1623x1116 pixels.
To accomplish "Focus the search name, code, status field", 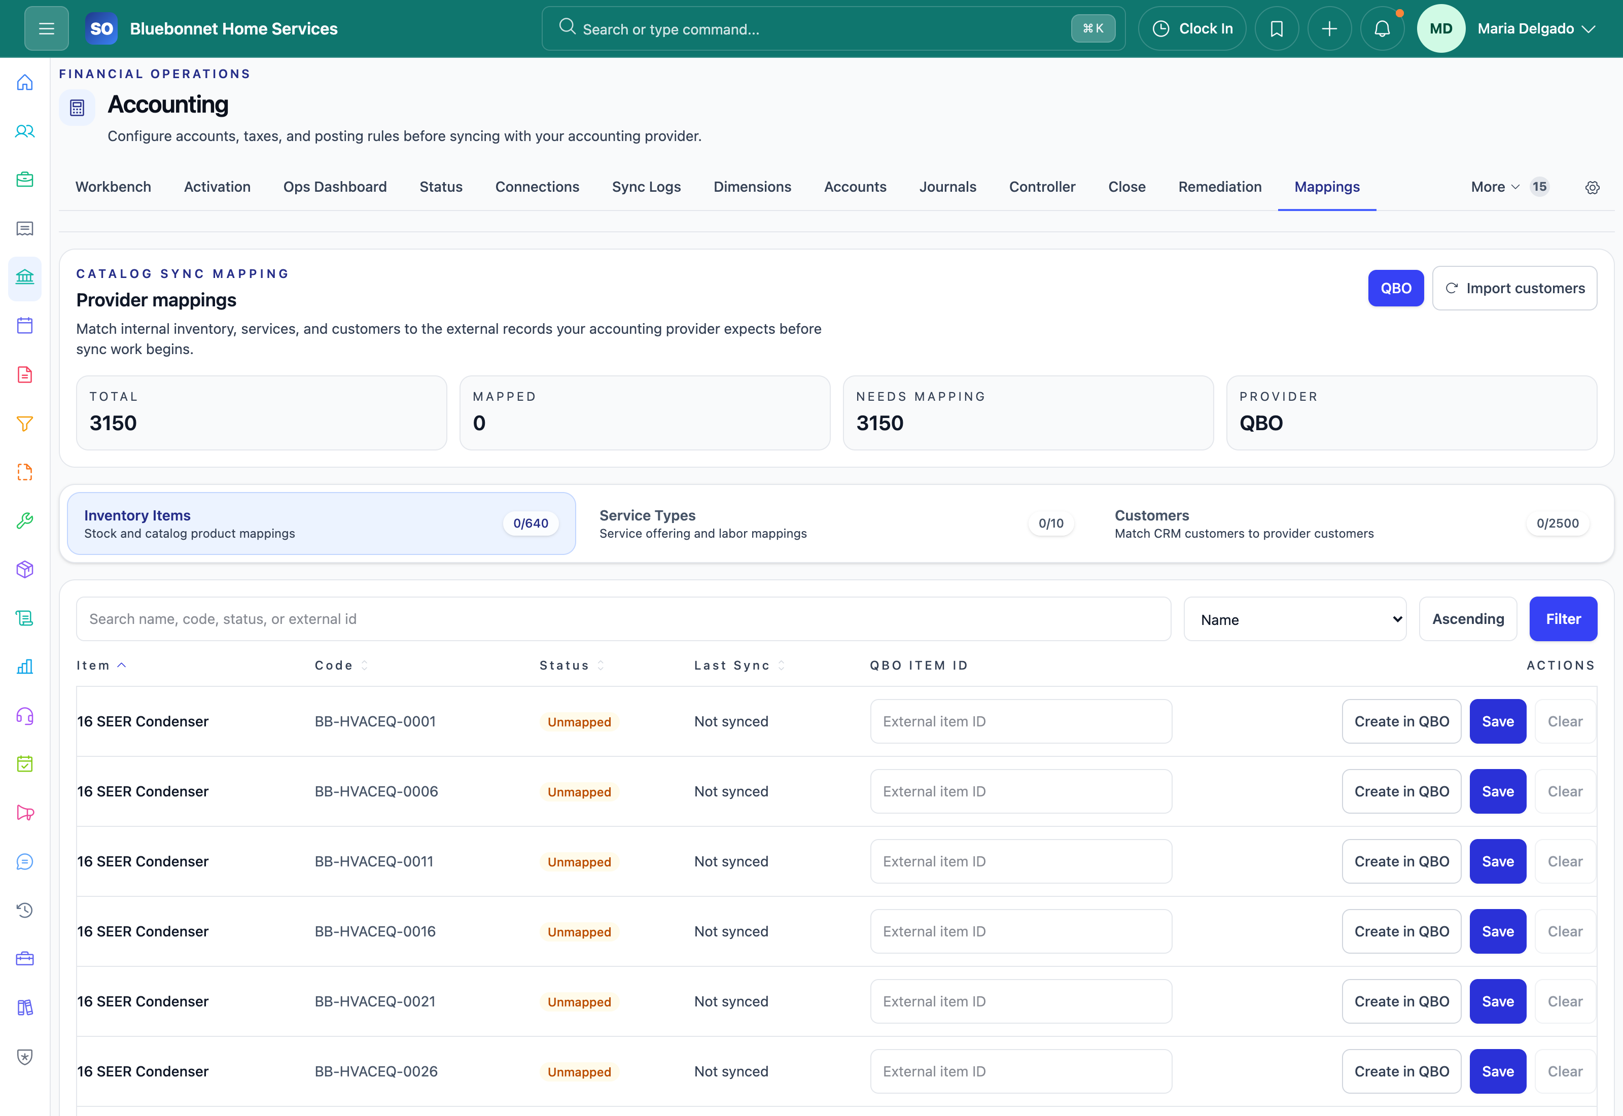I will coord(623,619).
